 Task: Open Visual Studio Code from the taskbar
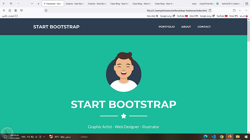213,137
